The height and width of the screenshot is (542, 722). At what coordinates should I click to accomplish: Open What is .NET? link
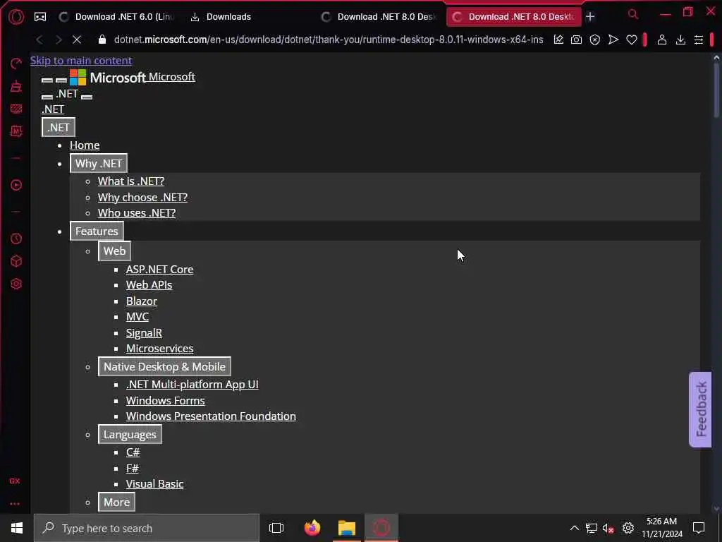[130, 181]
